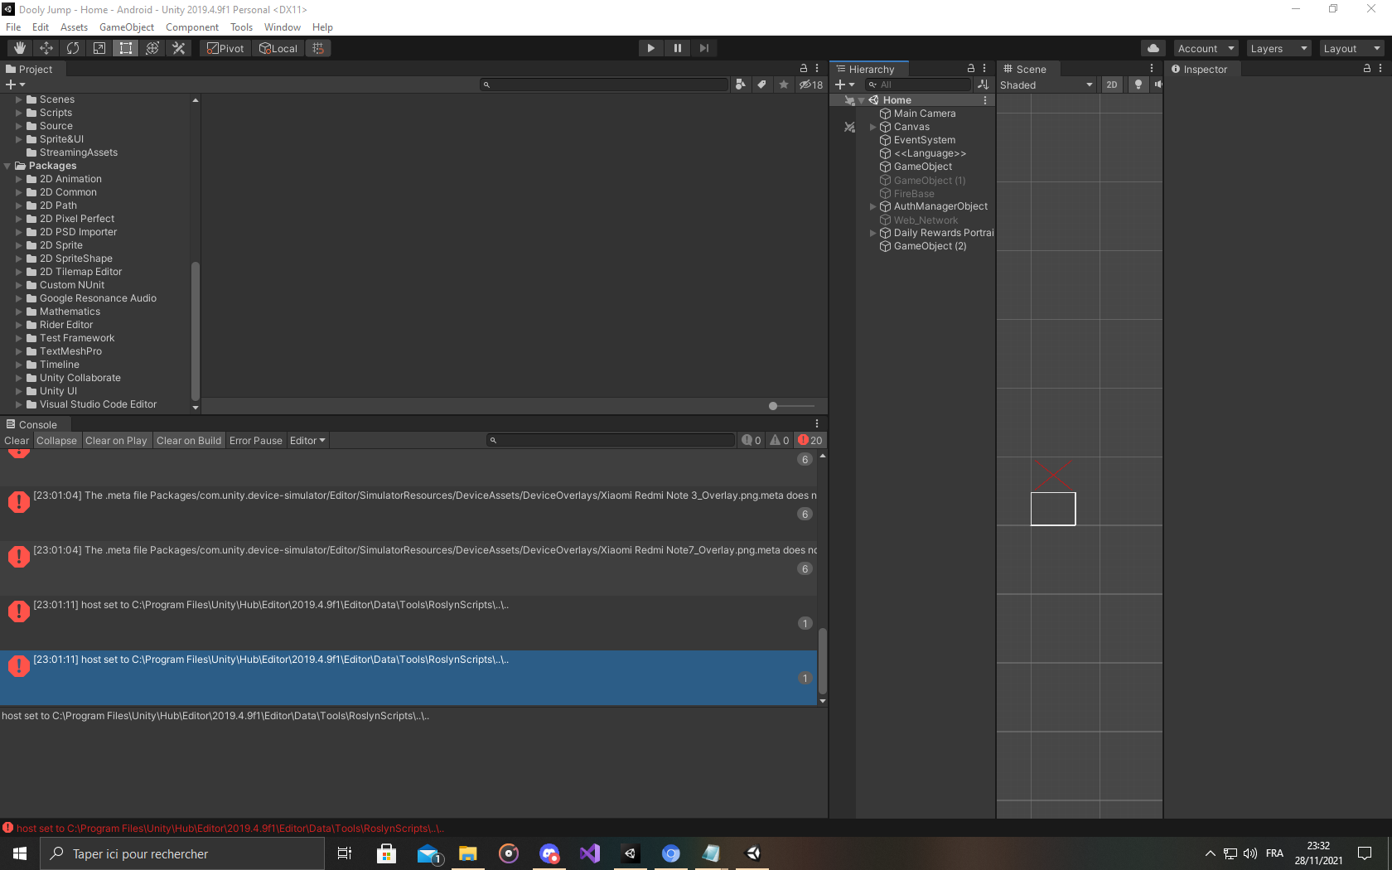Click the Play button
The width and height of the screenshot is (1392, 870).
(x=651, y=48)
